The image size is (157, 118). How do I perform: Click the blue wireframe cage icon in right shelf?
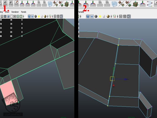(x=114, y=4)
